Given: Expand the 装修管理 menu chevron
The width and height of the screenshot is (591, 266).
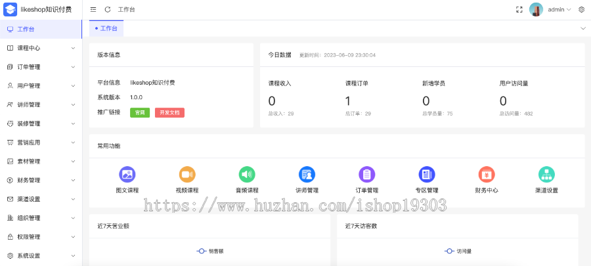Looking at the screenshot, I should [x=73, y=123].
